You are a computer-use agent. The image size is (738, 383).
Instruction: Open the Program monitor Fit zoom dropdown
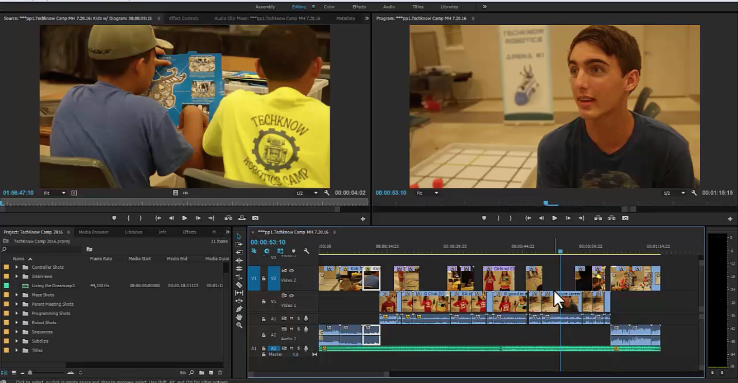pyautogui.click(x=428, y=193)
